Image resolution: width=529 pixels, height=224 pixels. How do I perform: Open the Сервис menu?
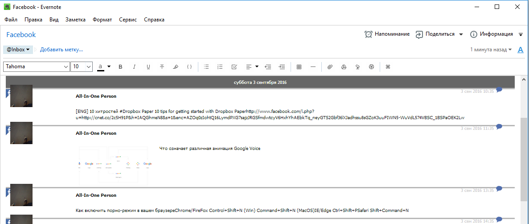[x=128, y=20]
